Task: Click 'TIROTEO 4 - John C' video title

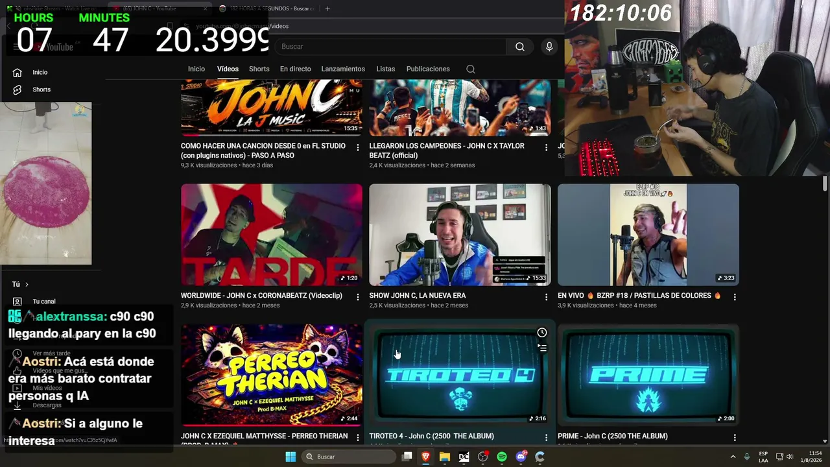Action: [432, 437]
